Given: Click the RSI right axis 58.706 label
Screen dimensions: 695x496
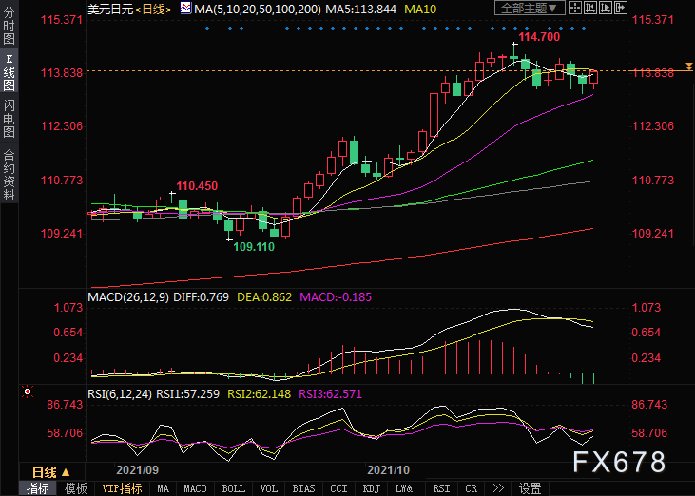Looking at the screenshot, I should click(649, 432).
